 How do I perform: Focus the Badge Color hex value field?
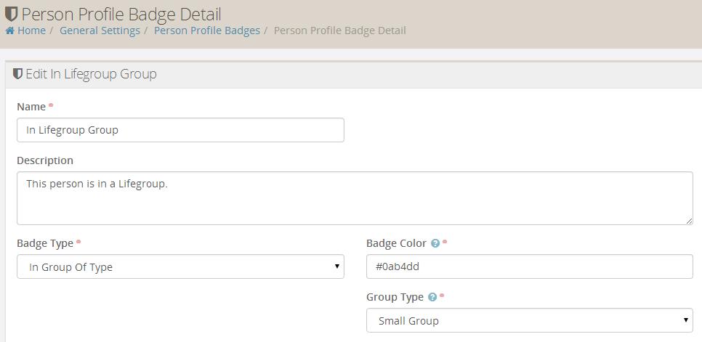(x=529, y=266)
